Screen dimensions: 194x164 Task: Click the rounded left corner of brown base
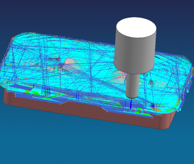click(7, 97)
